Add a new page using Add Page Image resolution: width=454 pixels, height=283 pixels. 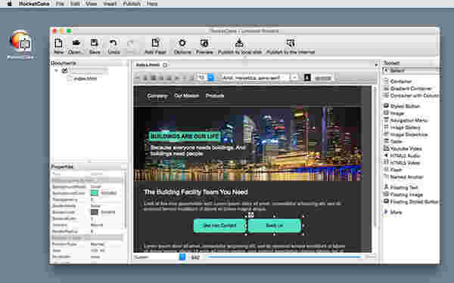(155, 45)
